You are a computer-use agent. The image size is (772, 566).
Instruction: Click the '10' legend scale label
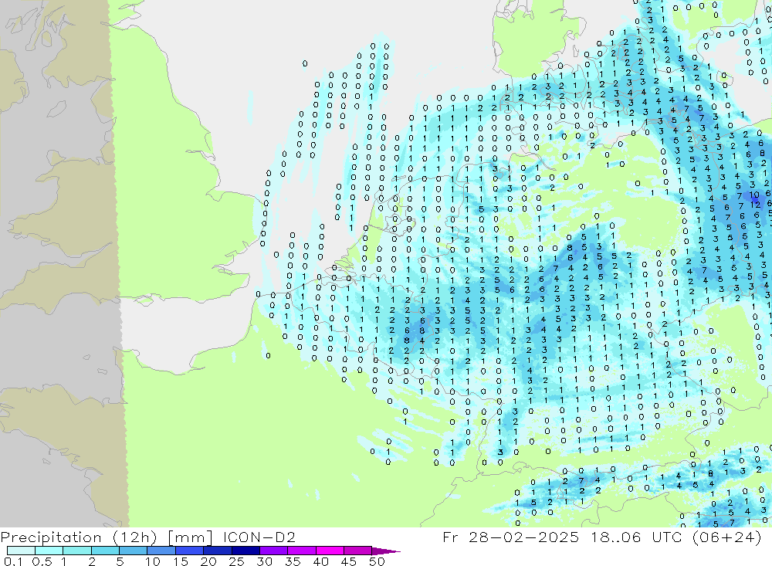pyautogui.click(x=153, y=561)
